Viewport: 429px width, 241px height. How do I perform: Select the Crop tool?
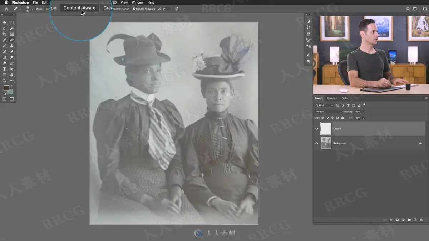click(x=4, y=34)
